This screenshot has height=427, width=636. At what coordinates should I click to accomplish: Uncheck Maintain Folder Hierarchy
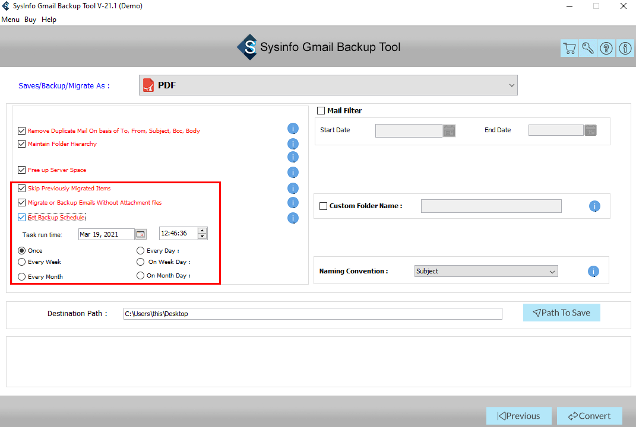pos(22,144)
